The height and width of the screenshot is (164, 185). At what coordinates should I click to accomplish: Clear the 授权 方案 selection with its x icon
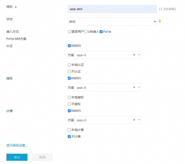pos(134,87)
